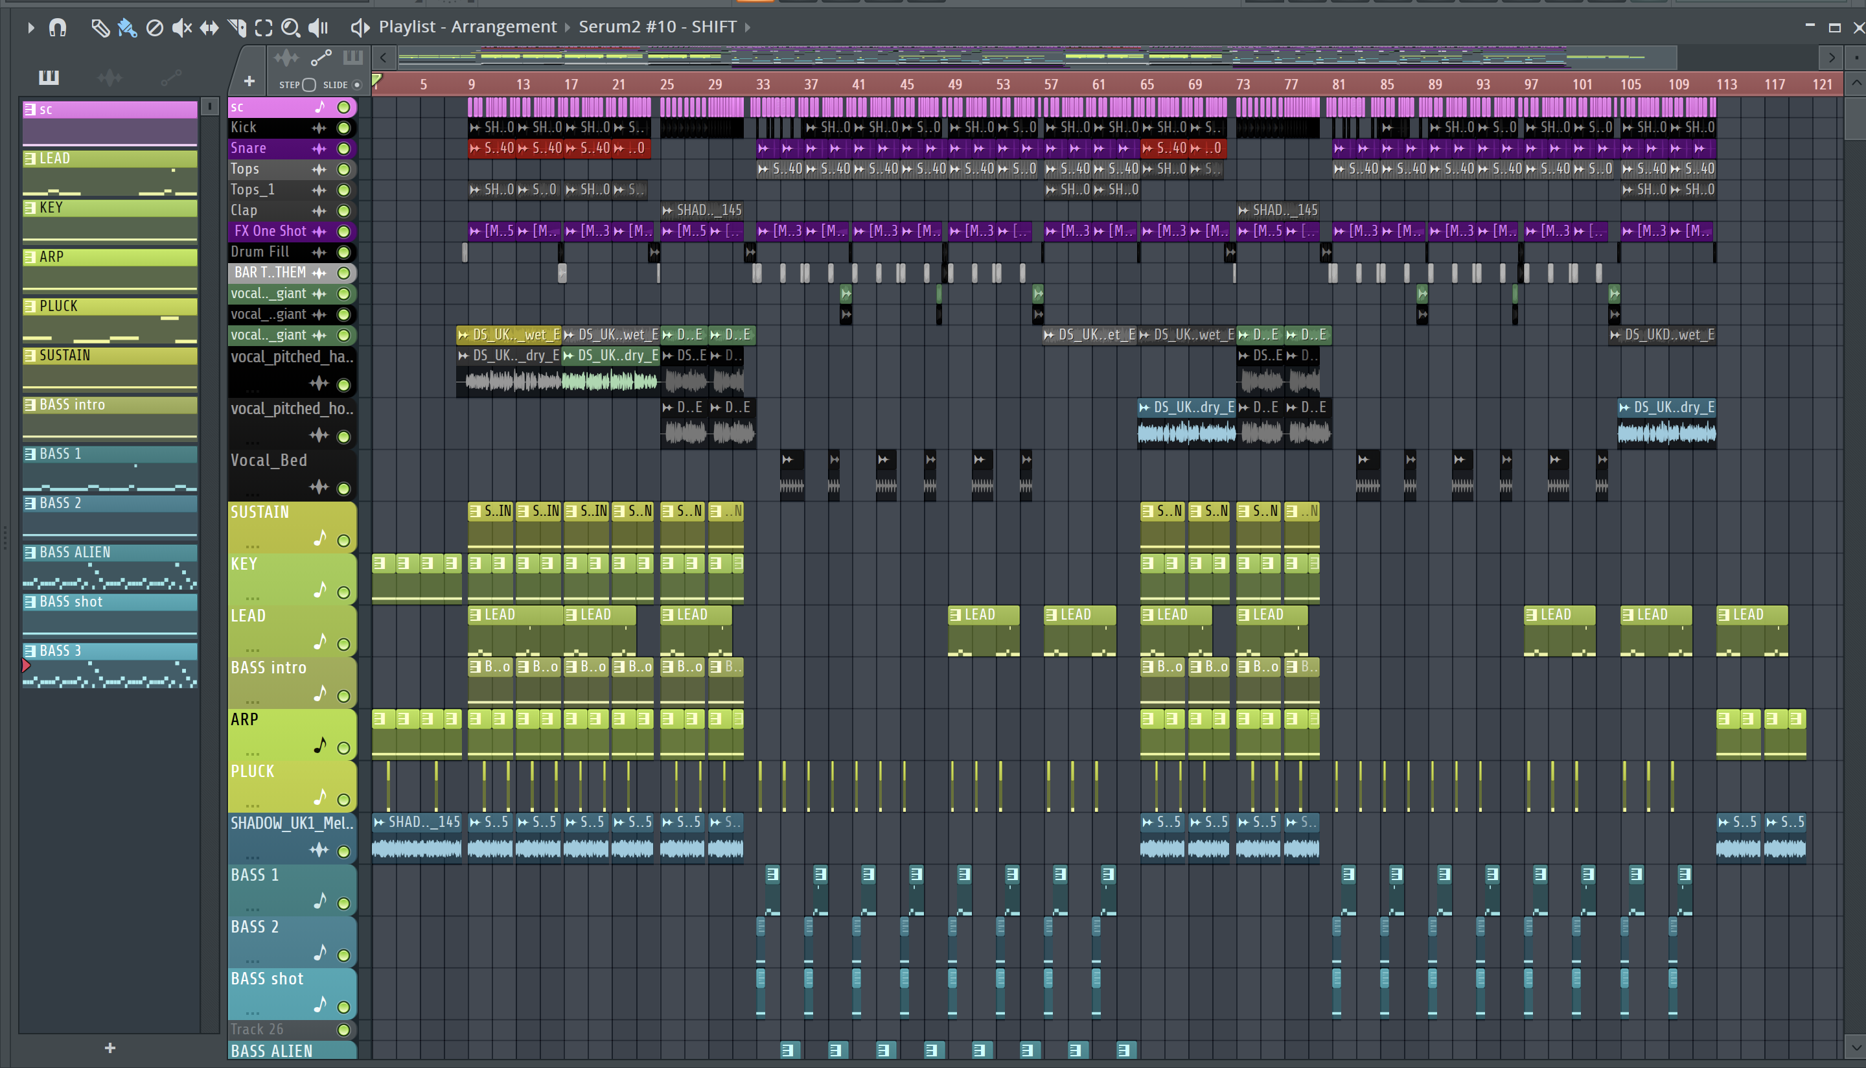
Task: Open the playlist options arrow menu
Action: point(30,28)
